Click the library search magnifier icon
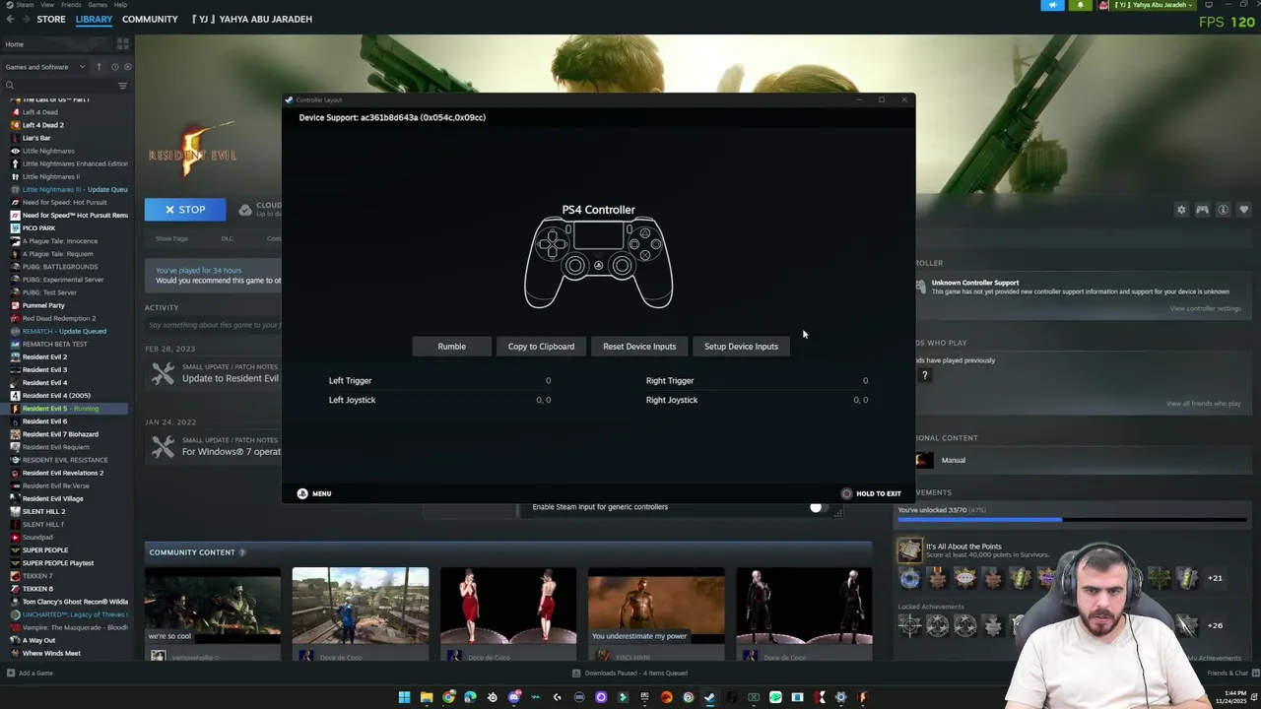Screen dimensions: 1261x709 (x=10, y=86)
